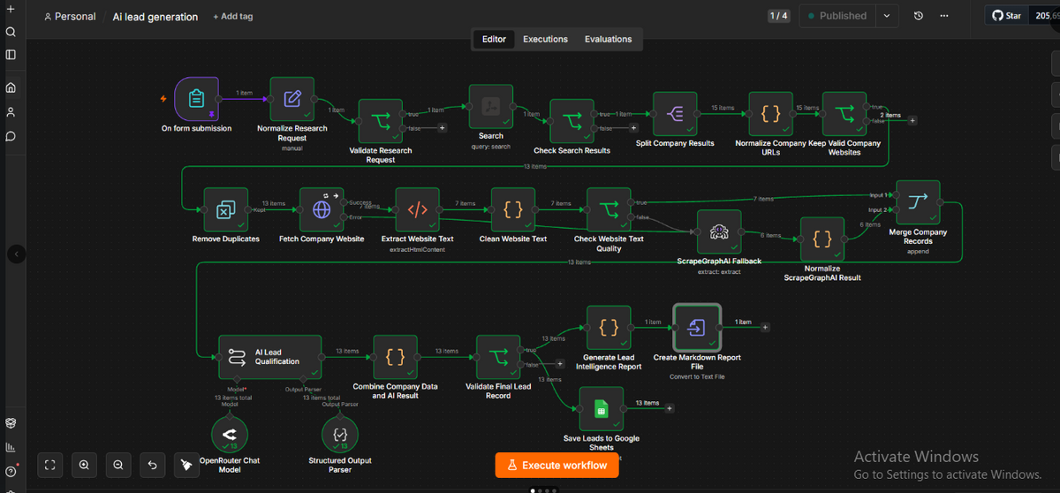Click the Ai lead generation workflow name

coord(155,17)
